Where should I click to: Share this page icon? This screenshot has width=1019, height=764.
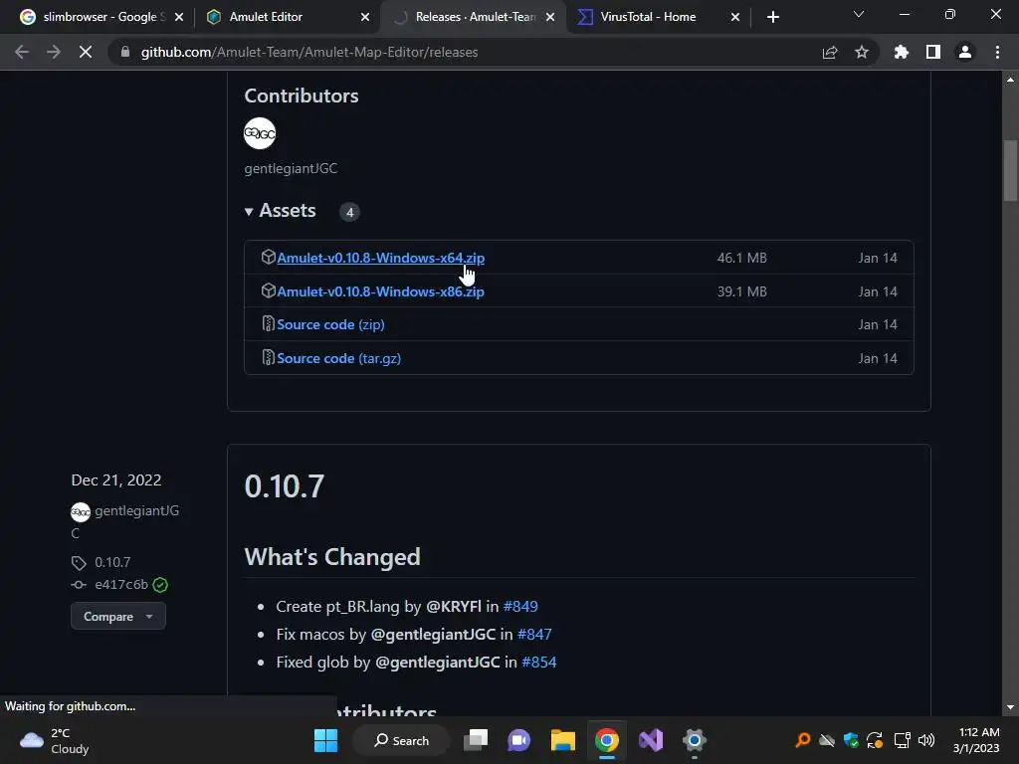830,52
